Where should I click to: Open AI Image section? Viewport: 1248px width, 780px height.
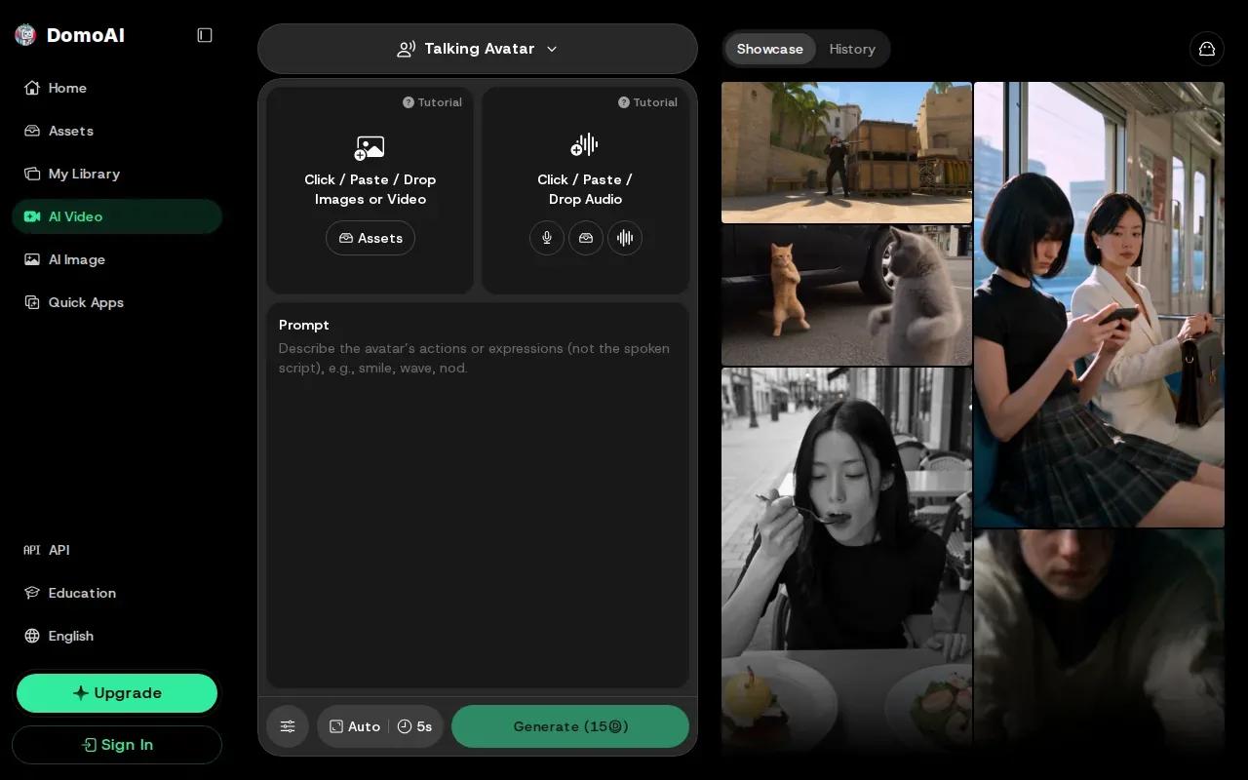(x=117, y=259)
